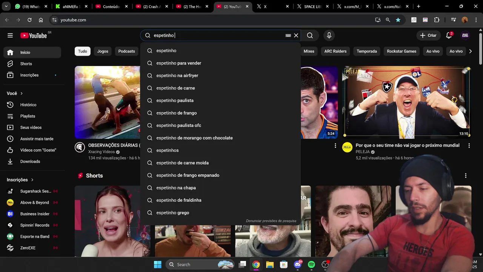Choose suggestion "espetinho na airfryer"

[220, 76]
